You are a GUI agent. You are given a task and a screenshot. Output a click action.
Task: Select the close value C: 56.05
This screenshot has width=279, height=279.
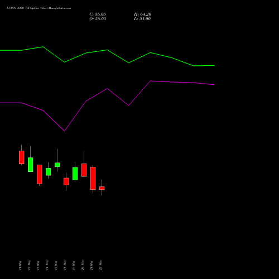pyautogui.click(x=98, y=15)
